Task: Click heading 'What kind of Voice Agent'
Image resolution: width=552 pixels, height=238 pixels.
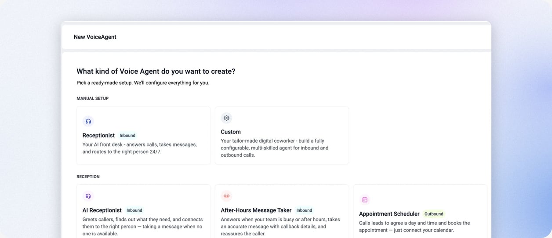Action: pos(156,71)
